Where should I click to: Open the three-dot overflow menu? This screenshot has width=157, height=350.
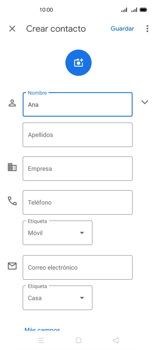(147, 29)
